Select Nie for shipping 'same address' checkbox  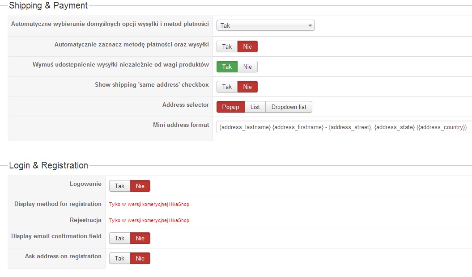coord(247,87)
